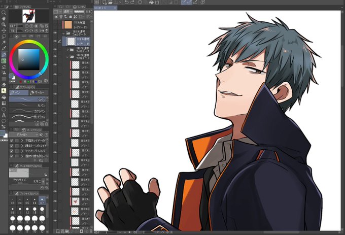Select the Fill bucket tool in toolbox
The image size is (345, 235).
click(x=4, y=97)
